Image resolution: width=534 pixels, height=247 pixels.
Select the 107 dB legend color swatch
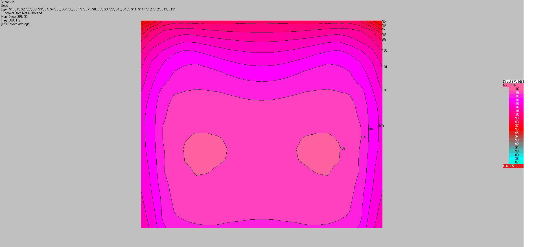517,89
